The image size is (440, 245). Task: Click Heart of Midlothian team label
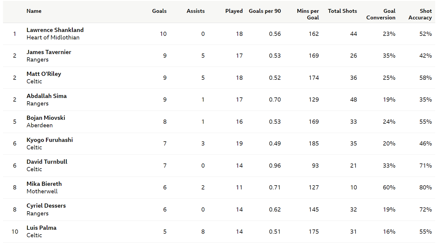pyautogui.click(x=53, y=37)
